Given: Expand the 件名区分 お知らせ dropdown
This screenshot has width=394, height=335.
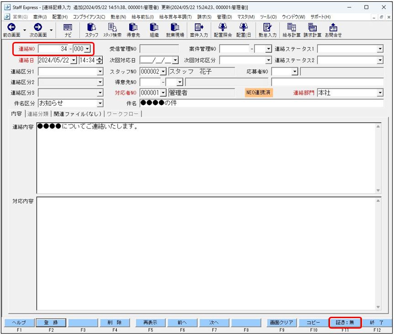Looking at the screenshot, I should coord(100,103).
